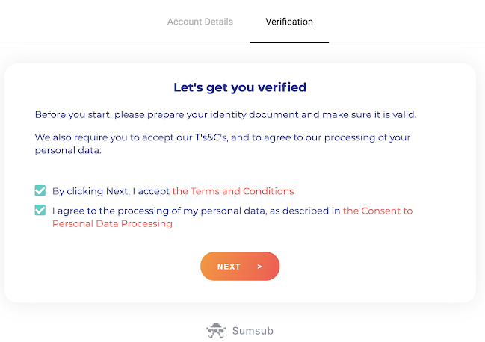Uncheck the Terms and Conditions acceptance checkbox
This screenshot has width=485, height=342.
click(x=40, y=191)
